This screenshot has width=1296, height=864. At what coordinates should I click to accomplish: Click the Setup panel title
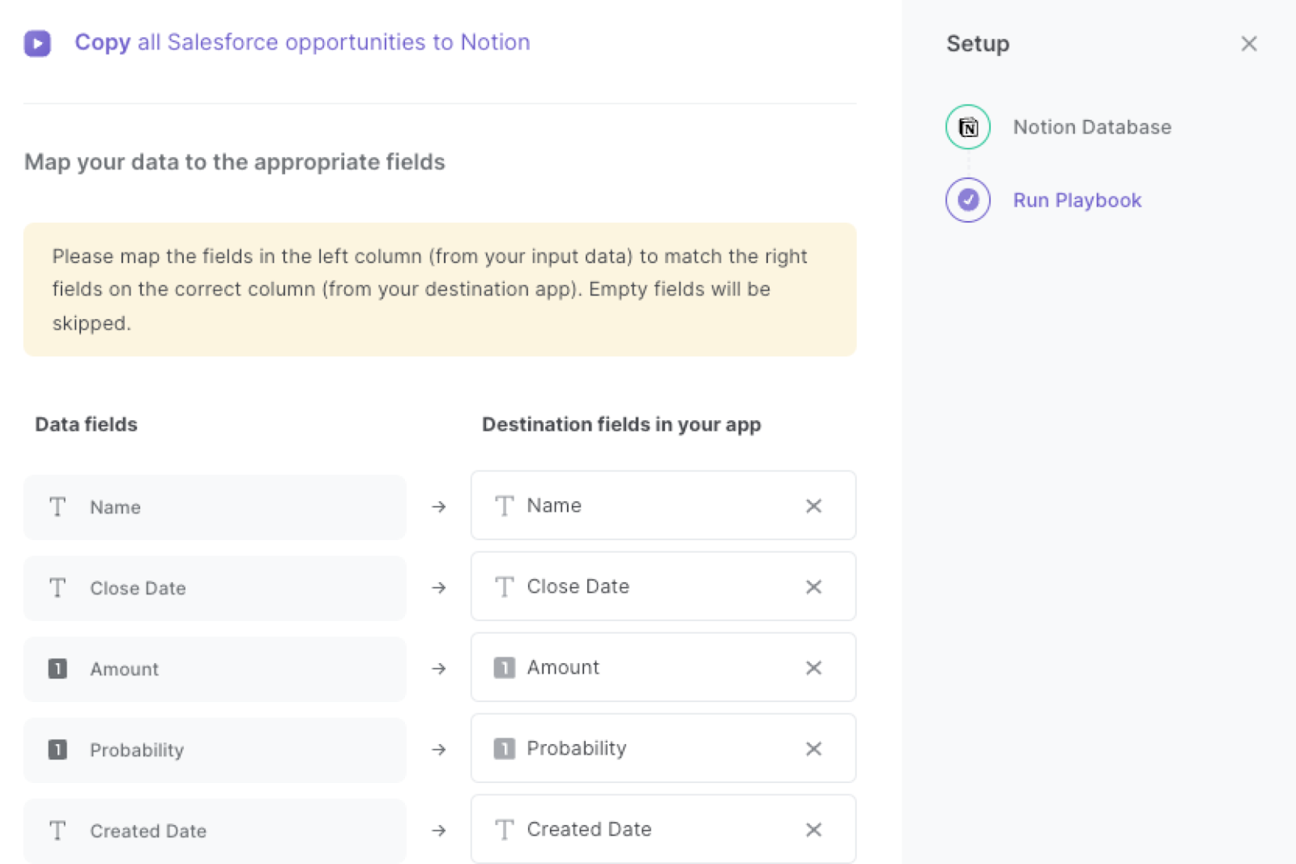coord(978,44)
